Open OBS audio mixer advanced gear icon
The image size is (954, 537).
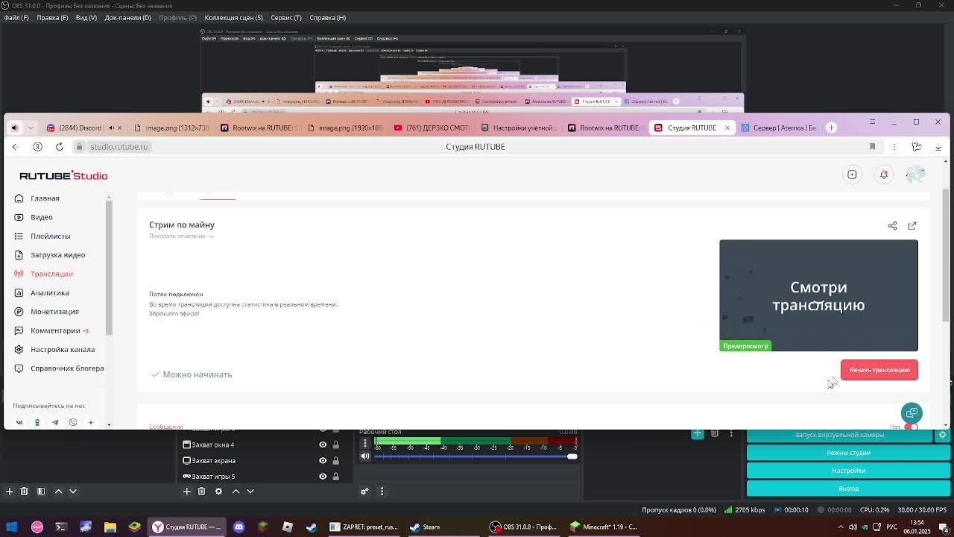click(x=364, y=492)
